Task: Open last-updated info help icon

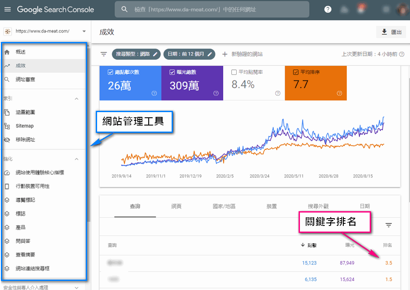Action: [402, 54]
